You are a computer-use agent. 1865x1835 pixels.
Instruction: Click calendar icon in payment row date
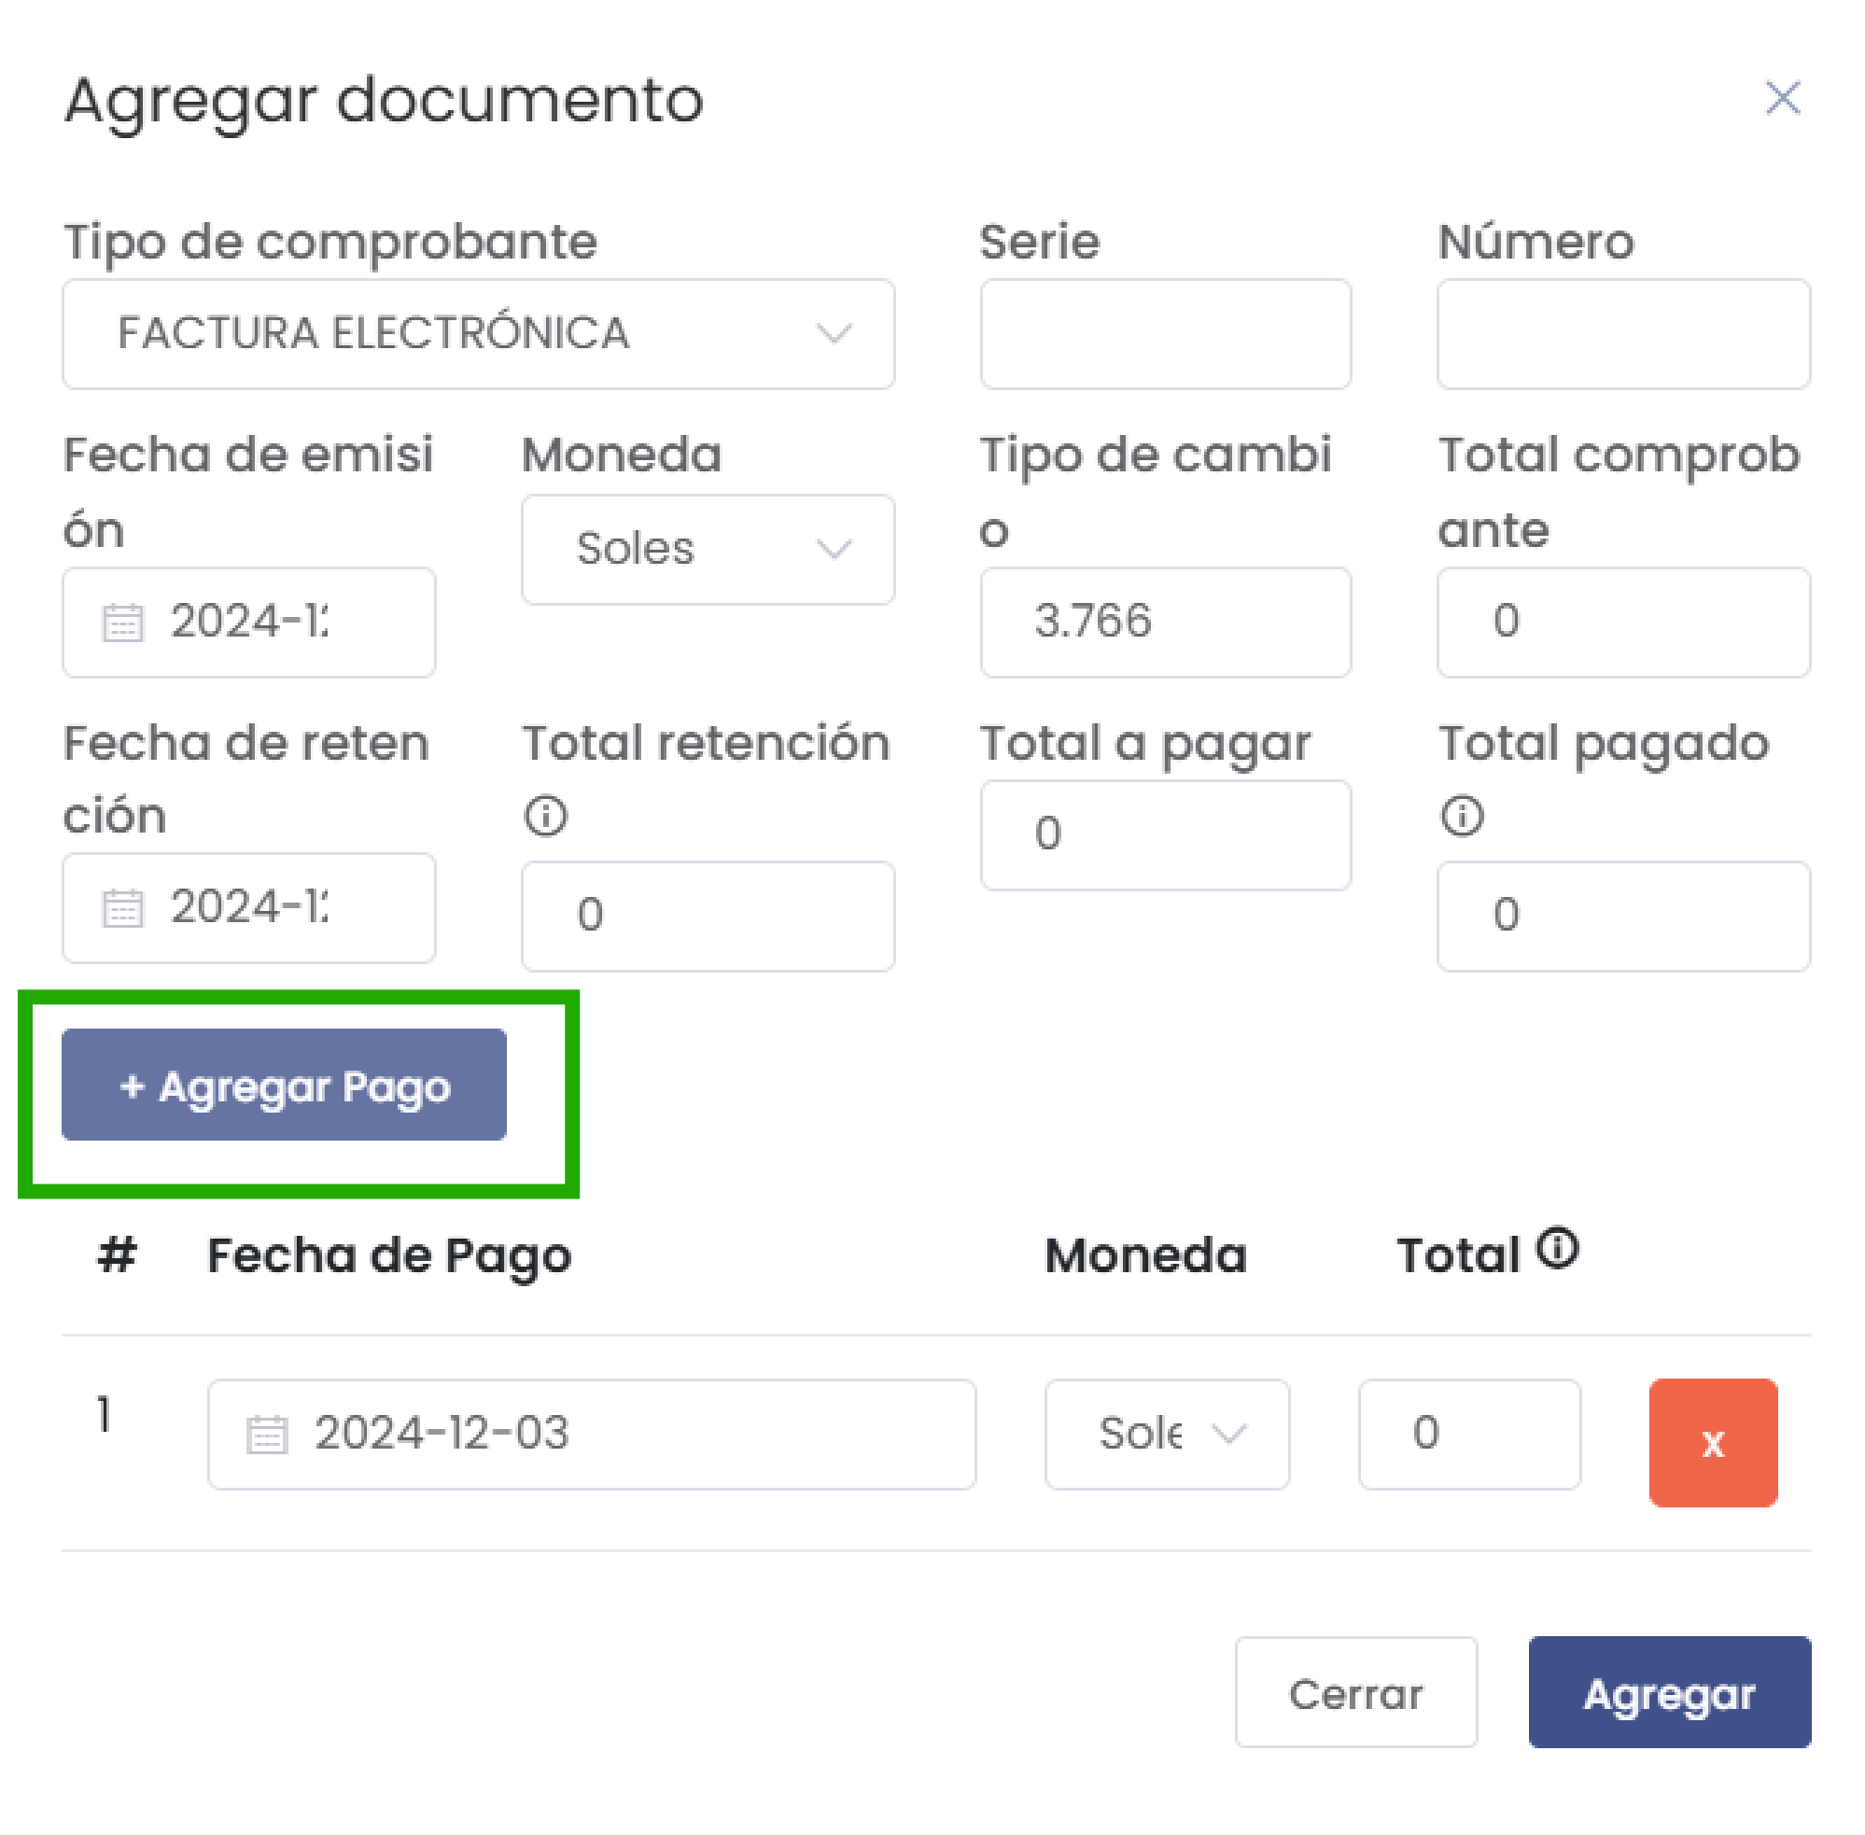267,1434
